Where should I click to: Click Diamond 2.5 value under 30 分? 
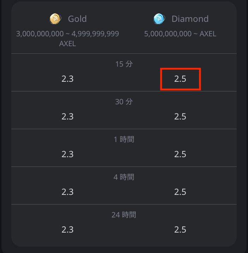click(180, 117)
